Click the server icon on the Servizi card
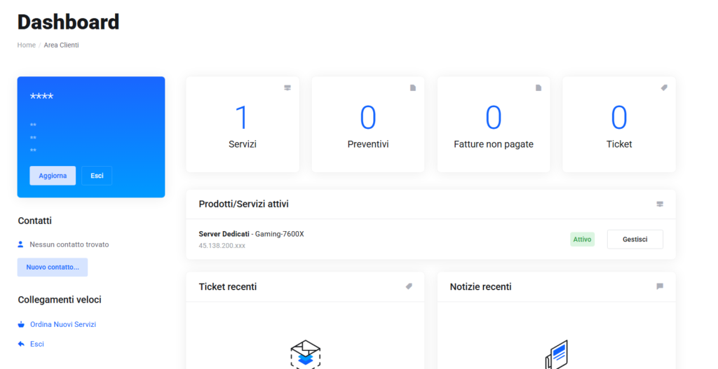Screen dimensions: 718x369 pos(287,88)
